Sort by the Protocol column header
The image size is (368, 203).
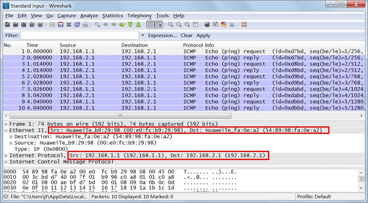193,45
